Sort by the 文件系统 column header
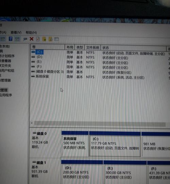This screenshot has height=184, width=170. coord(92,47)
